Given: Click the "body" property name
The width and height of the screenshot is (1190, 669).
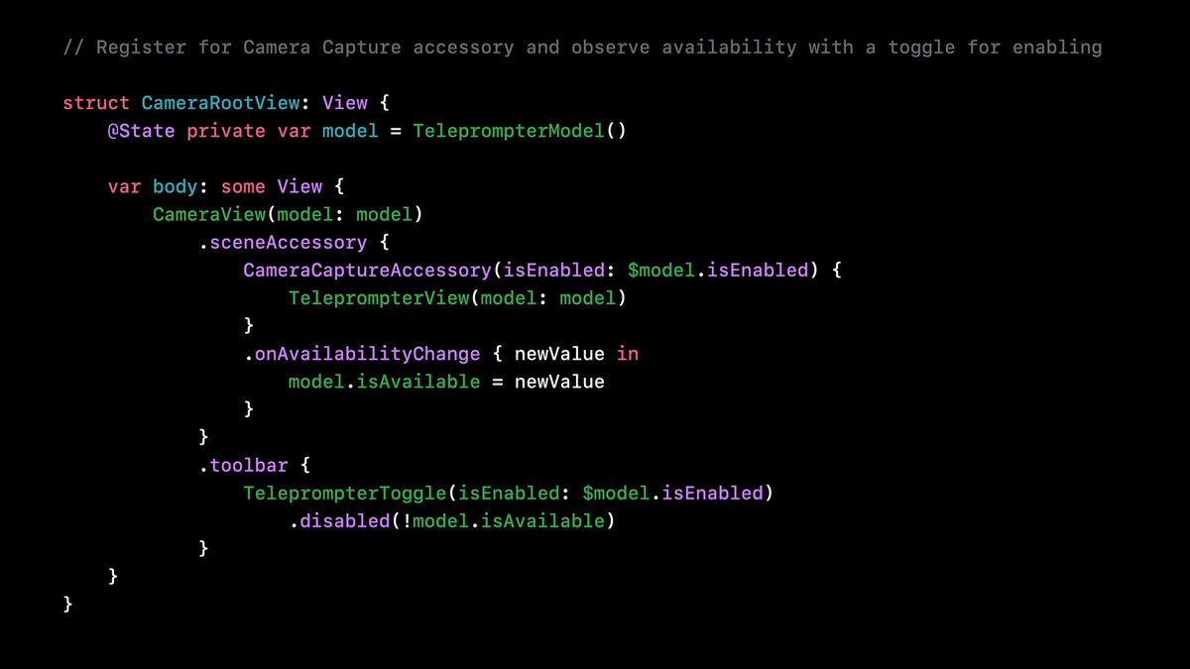Looking at the screenshot, I should (176, 186).
